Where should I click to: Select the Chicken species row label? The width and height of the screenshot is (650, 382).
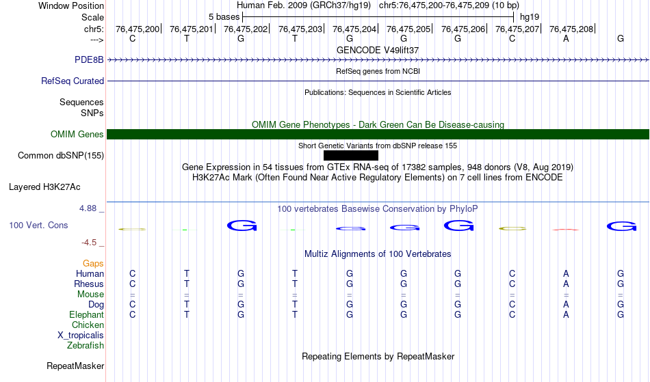click(88, 325)
